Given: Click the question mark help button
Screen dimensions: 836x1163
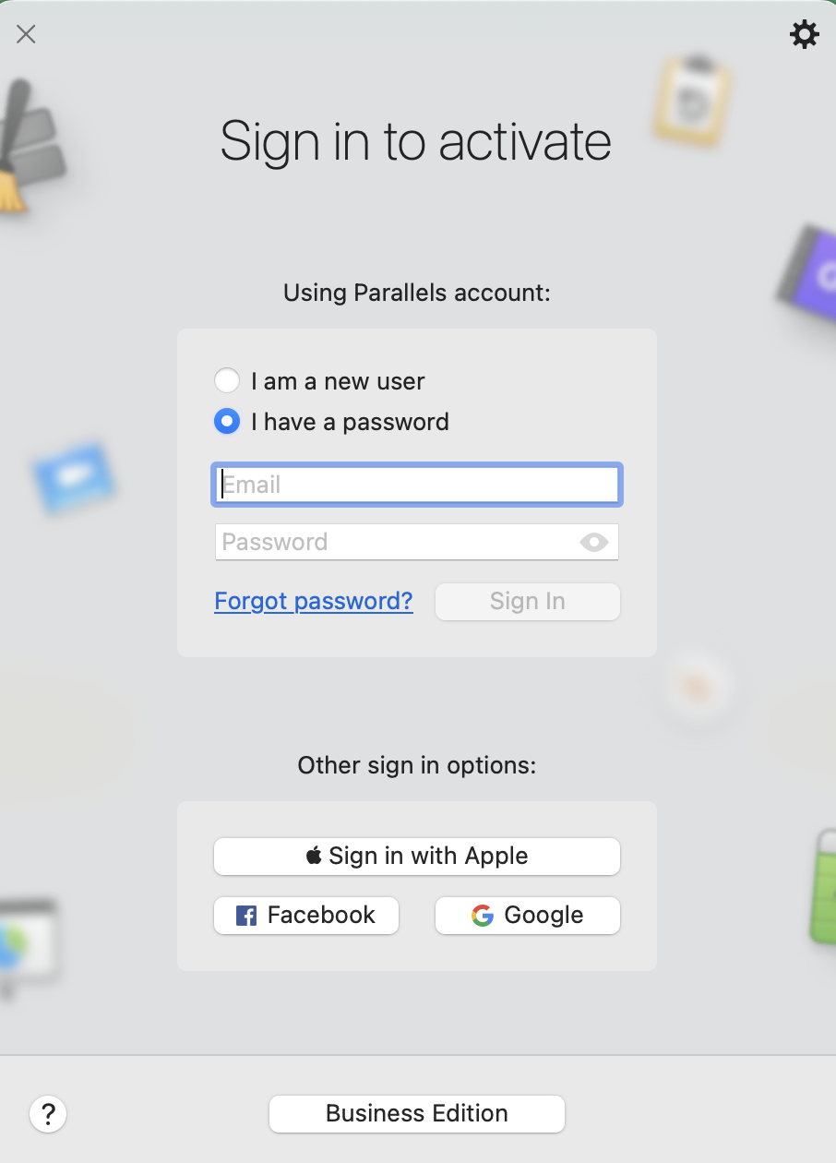Looking at the screenshot, I should click(48, 1113).
